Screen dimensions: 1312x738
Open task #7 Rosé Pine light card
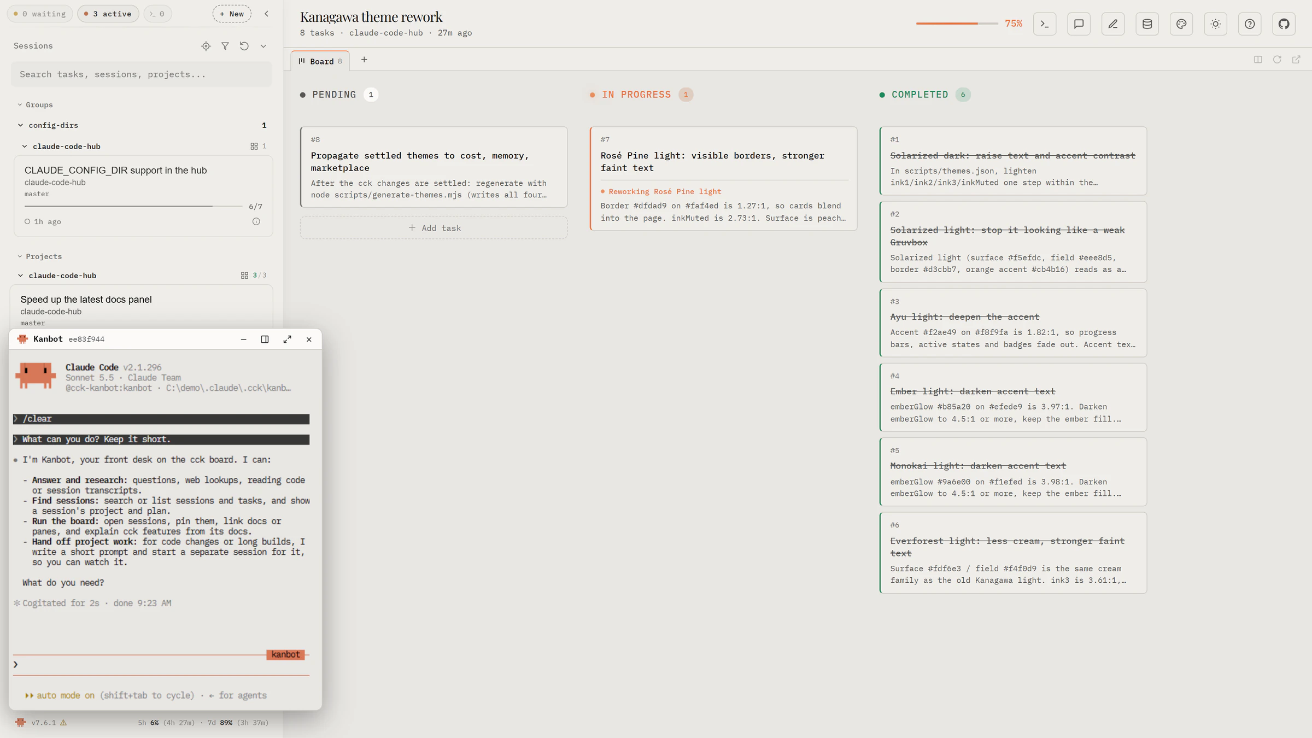[x=724, y=179]
